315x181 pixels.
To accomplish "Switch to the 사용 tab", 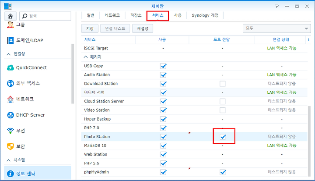I will (178, 15).
